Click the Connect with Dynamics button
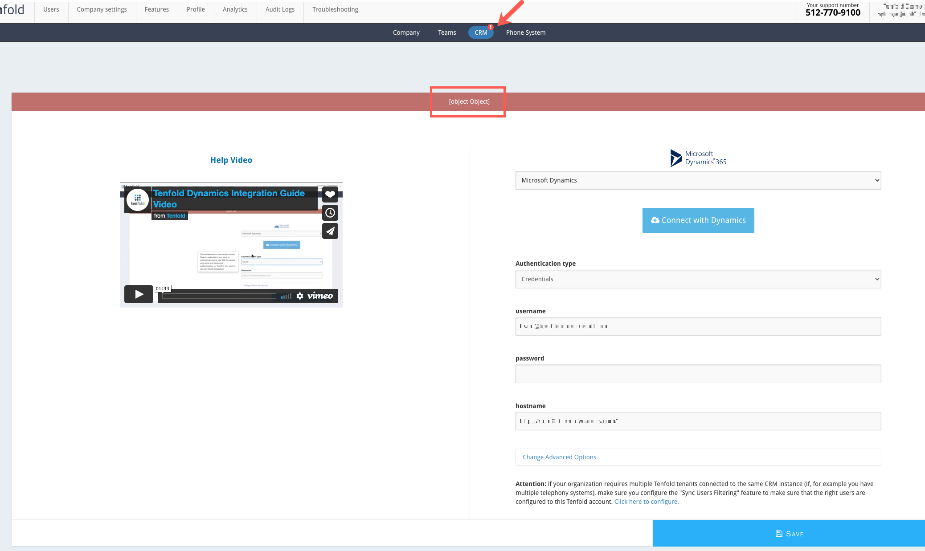Image resolution: width=925 pixels, height=551 pixels. [x=698, y=220]
